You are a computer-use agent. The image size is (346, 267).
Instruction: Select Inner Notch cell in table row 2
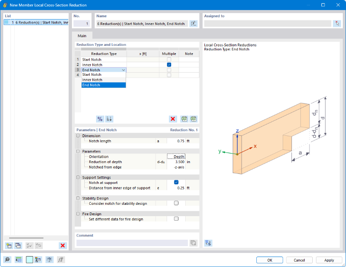pyautogui.click(x=103, y=65)
